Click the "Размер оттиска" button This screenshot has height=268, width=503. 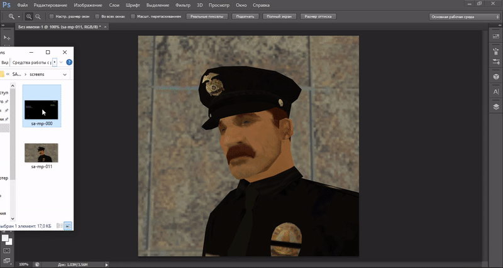[x=318, y=16]
